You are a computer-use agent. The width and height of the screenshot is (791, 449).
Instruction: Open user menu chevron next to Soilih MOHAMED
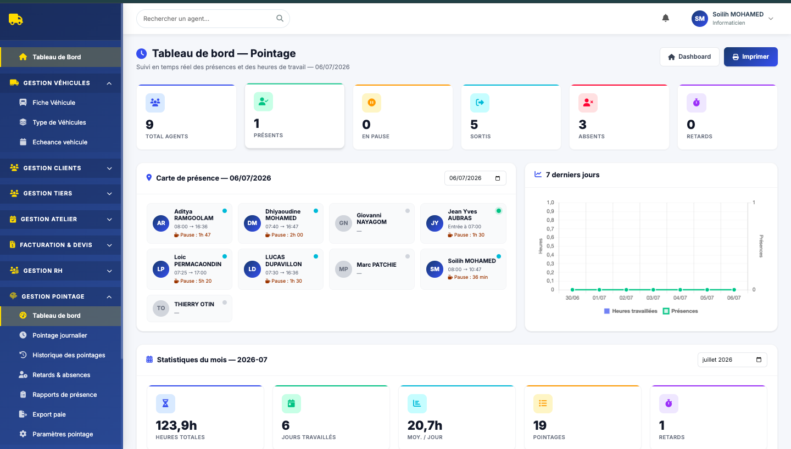pos(771,19)
